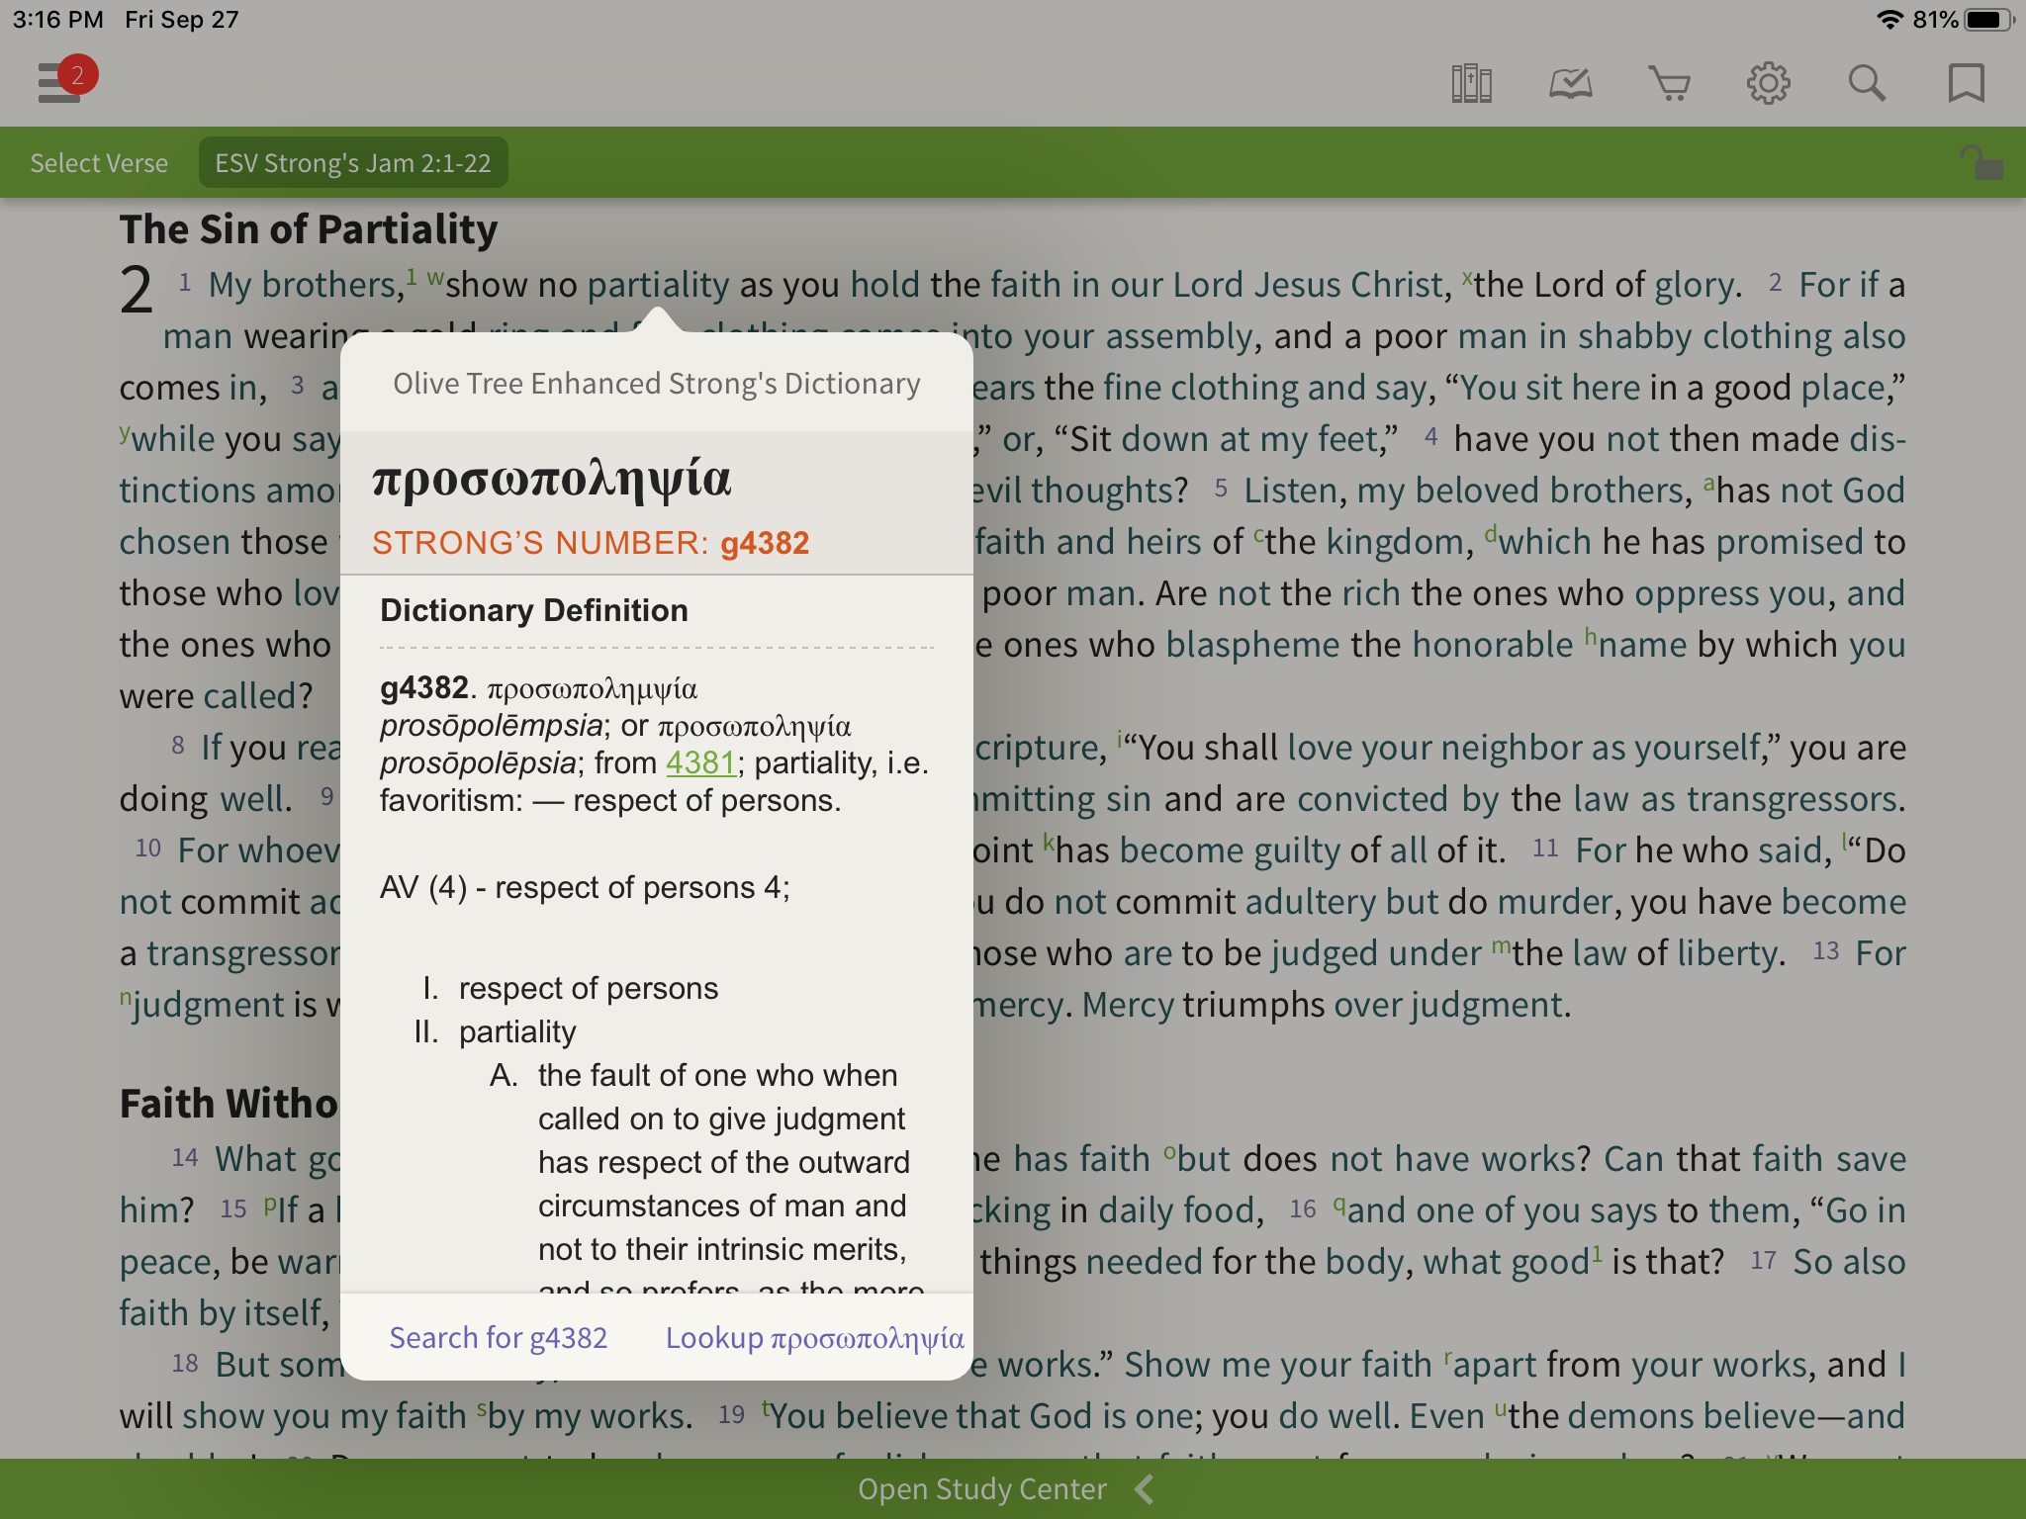Tap the bookmark ribbon icon
Viewport: 2026px width, 1519px height.
click(1966, 83)
